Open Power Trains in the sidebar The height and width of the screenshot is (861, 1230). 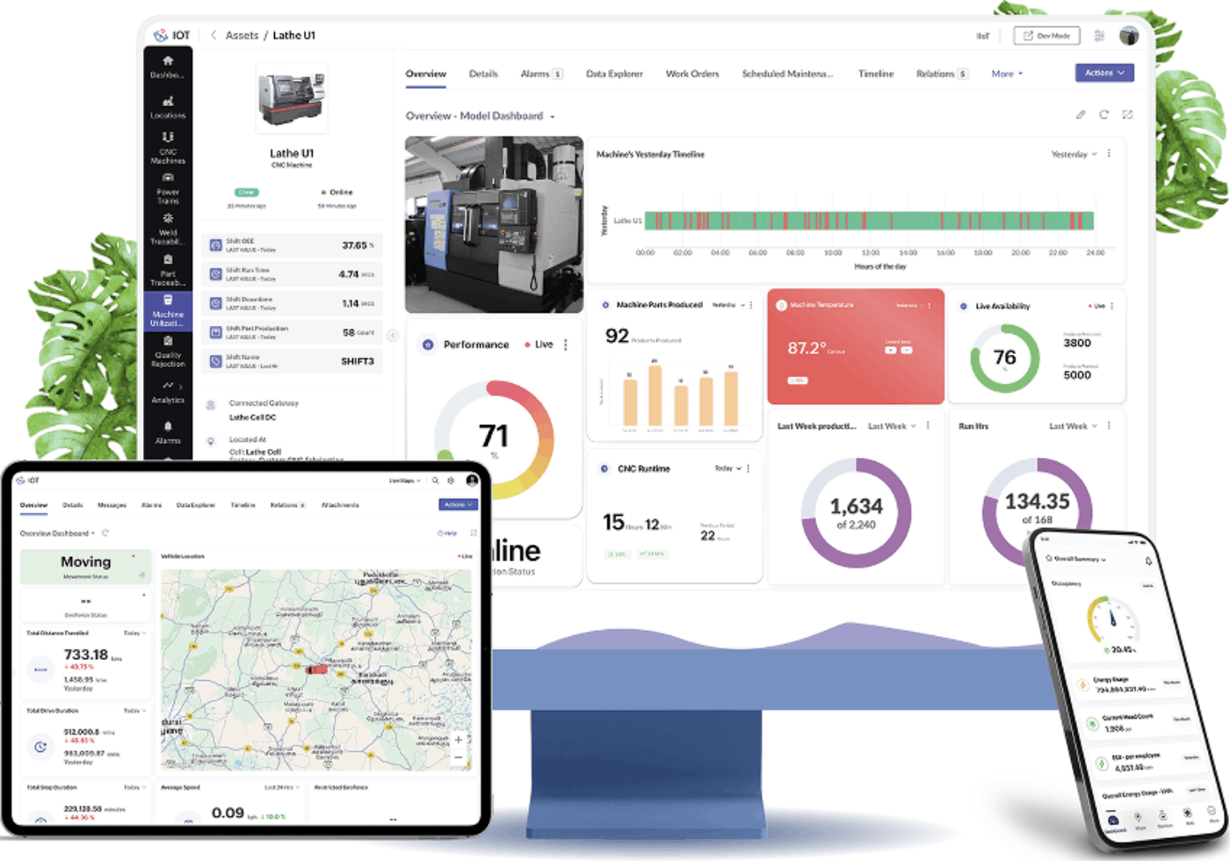click(168, 189)
